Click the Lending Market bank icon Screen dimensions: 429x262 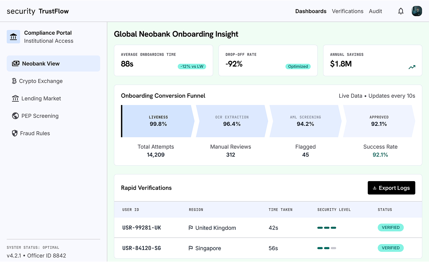pos(15,98)
